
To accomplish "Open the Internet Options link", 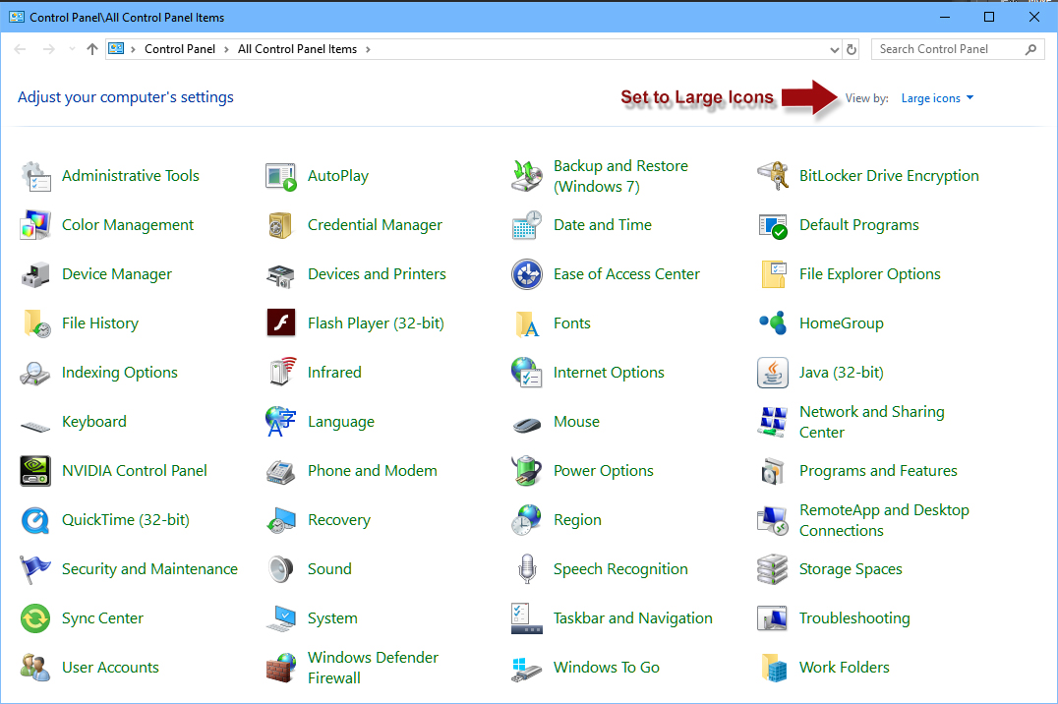I will click(609, 373).
